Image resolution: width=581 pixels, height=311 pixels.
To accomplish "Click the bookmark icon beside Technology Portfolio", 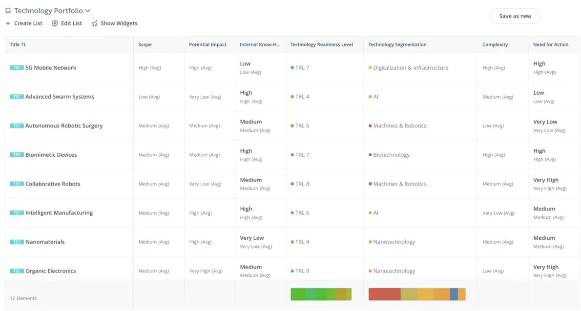I will (7, 10).
